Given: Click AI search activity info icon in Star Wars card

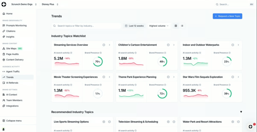Looking at the screenshot, I should (200, 85).
